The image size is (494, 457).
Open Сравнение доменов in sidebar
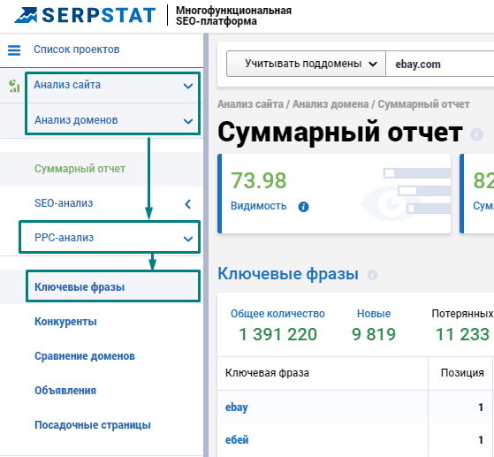pyautogui.click(x=85, y=356)
